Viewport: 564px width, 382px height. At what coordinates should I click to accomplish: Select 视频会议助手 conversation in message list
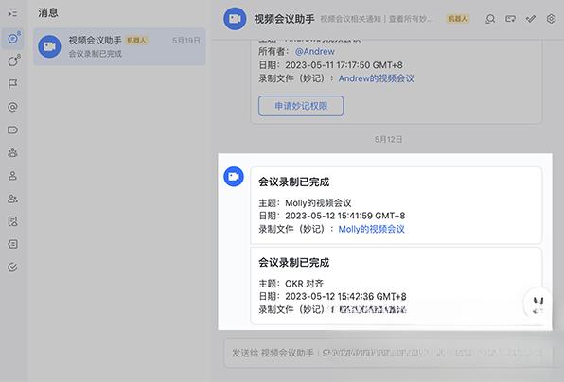tap(119, 46)
